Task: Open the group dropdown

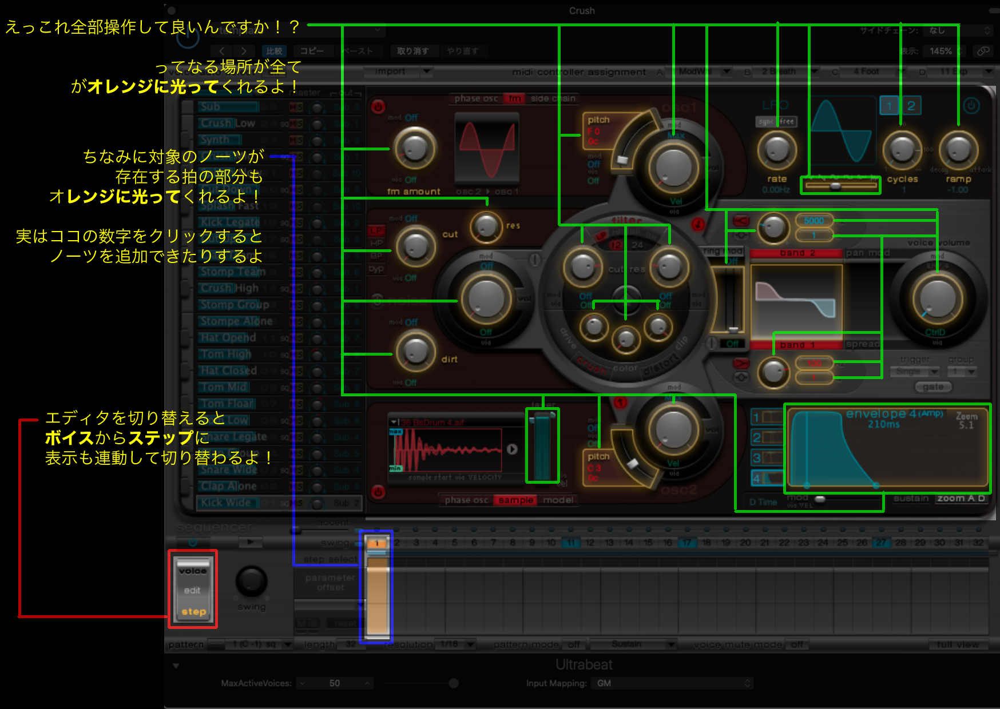Action: [961, 372]
